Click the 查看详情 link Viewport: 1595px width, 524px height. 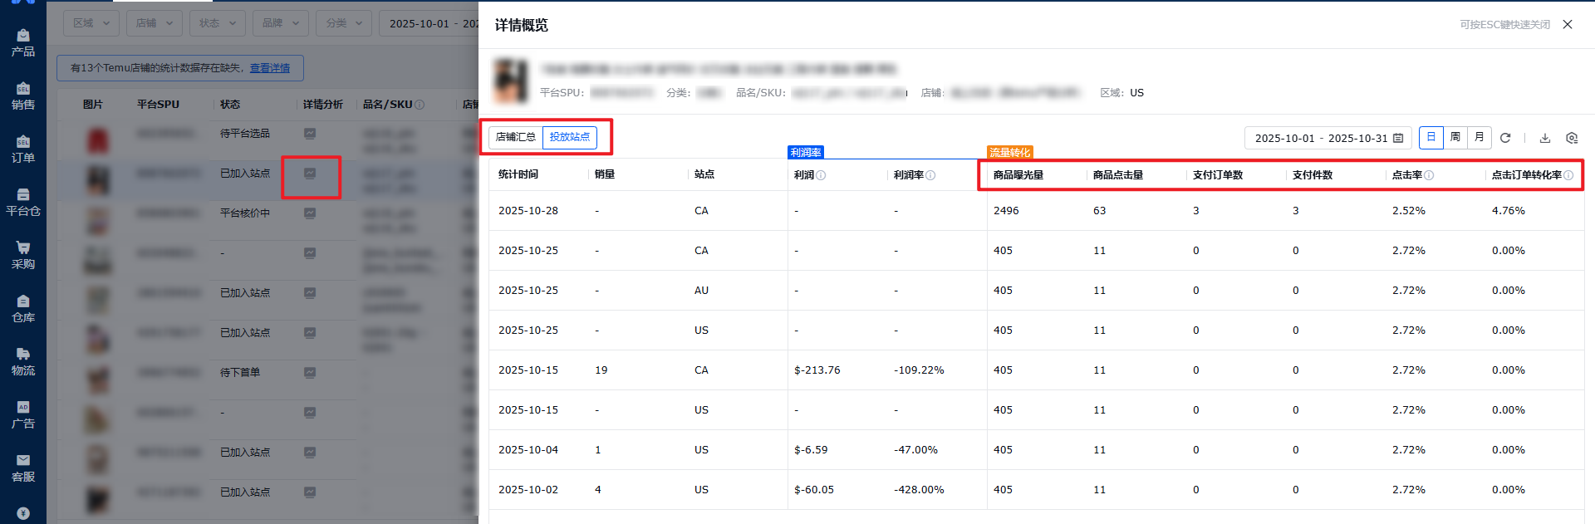click(x=270, y=68)
